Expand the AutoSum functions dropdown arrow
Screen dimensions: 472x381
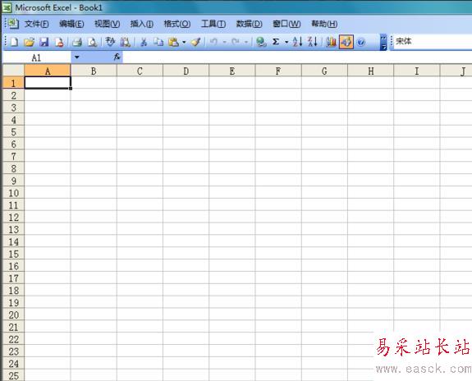286,42
